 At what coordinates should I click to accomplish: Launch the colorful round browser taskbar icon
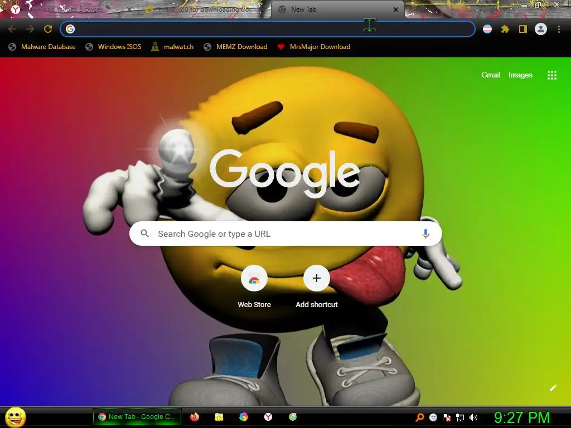coord(244,417)
